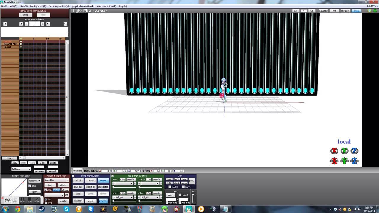Collapse the facial manipulation panel
Image resolution: width=379 pixels, height=213 pixels.
click(x=113, y=176)
